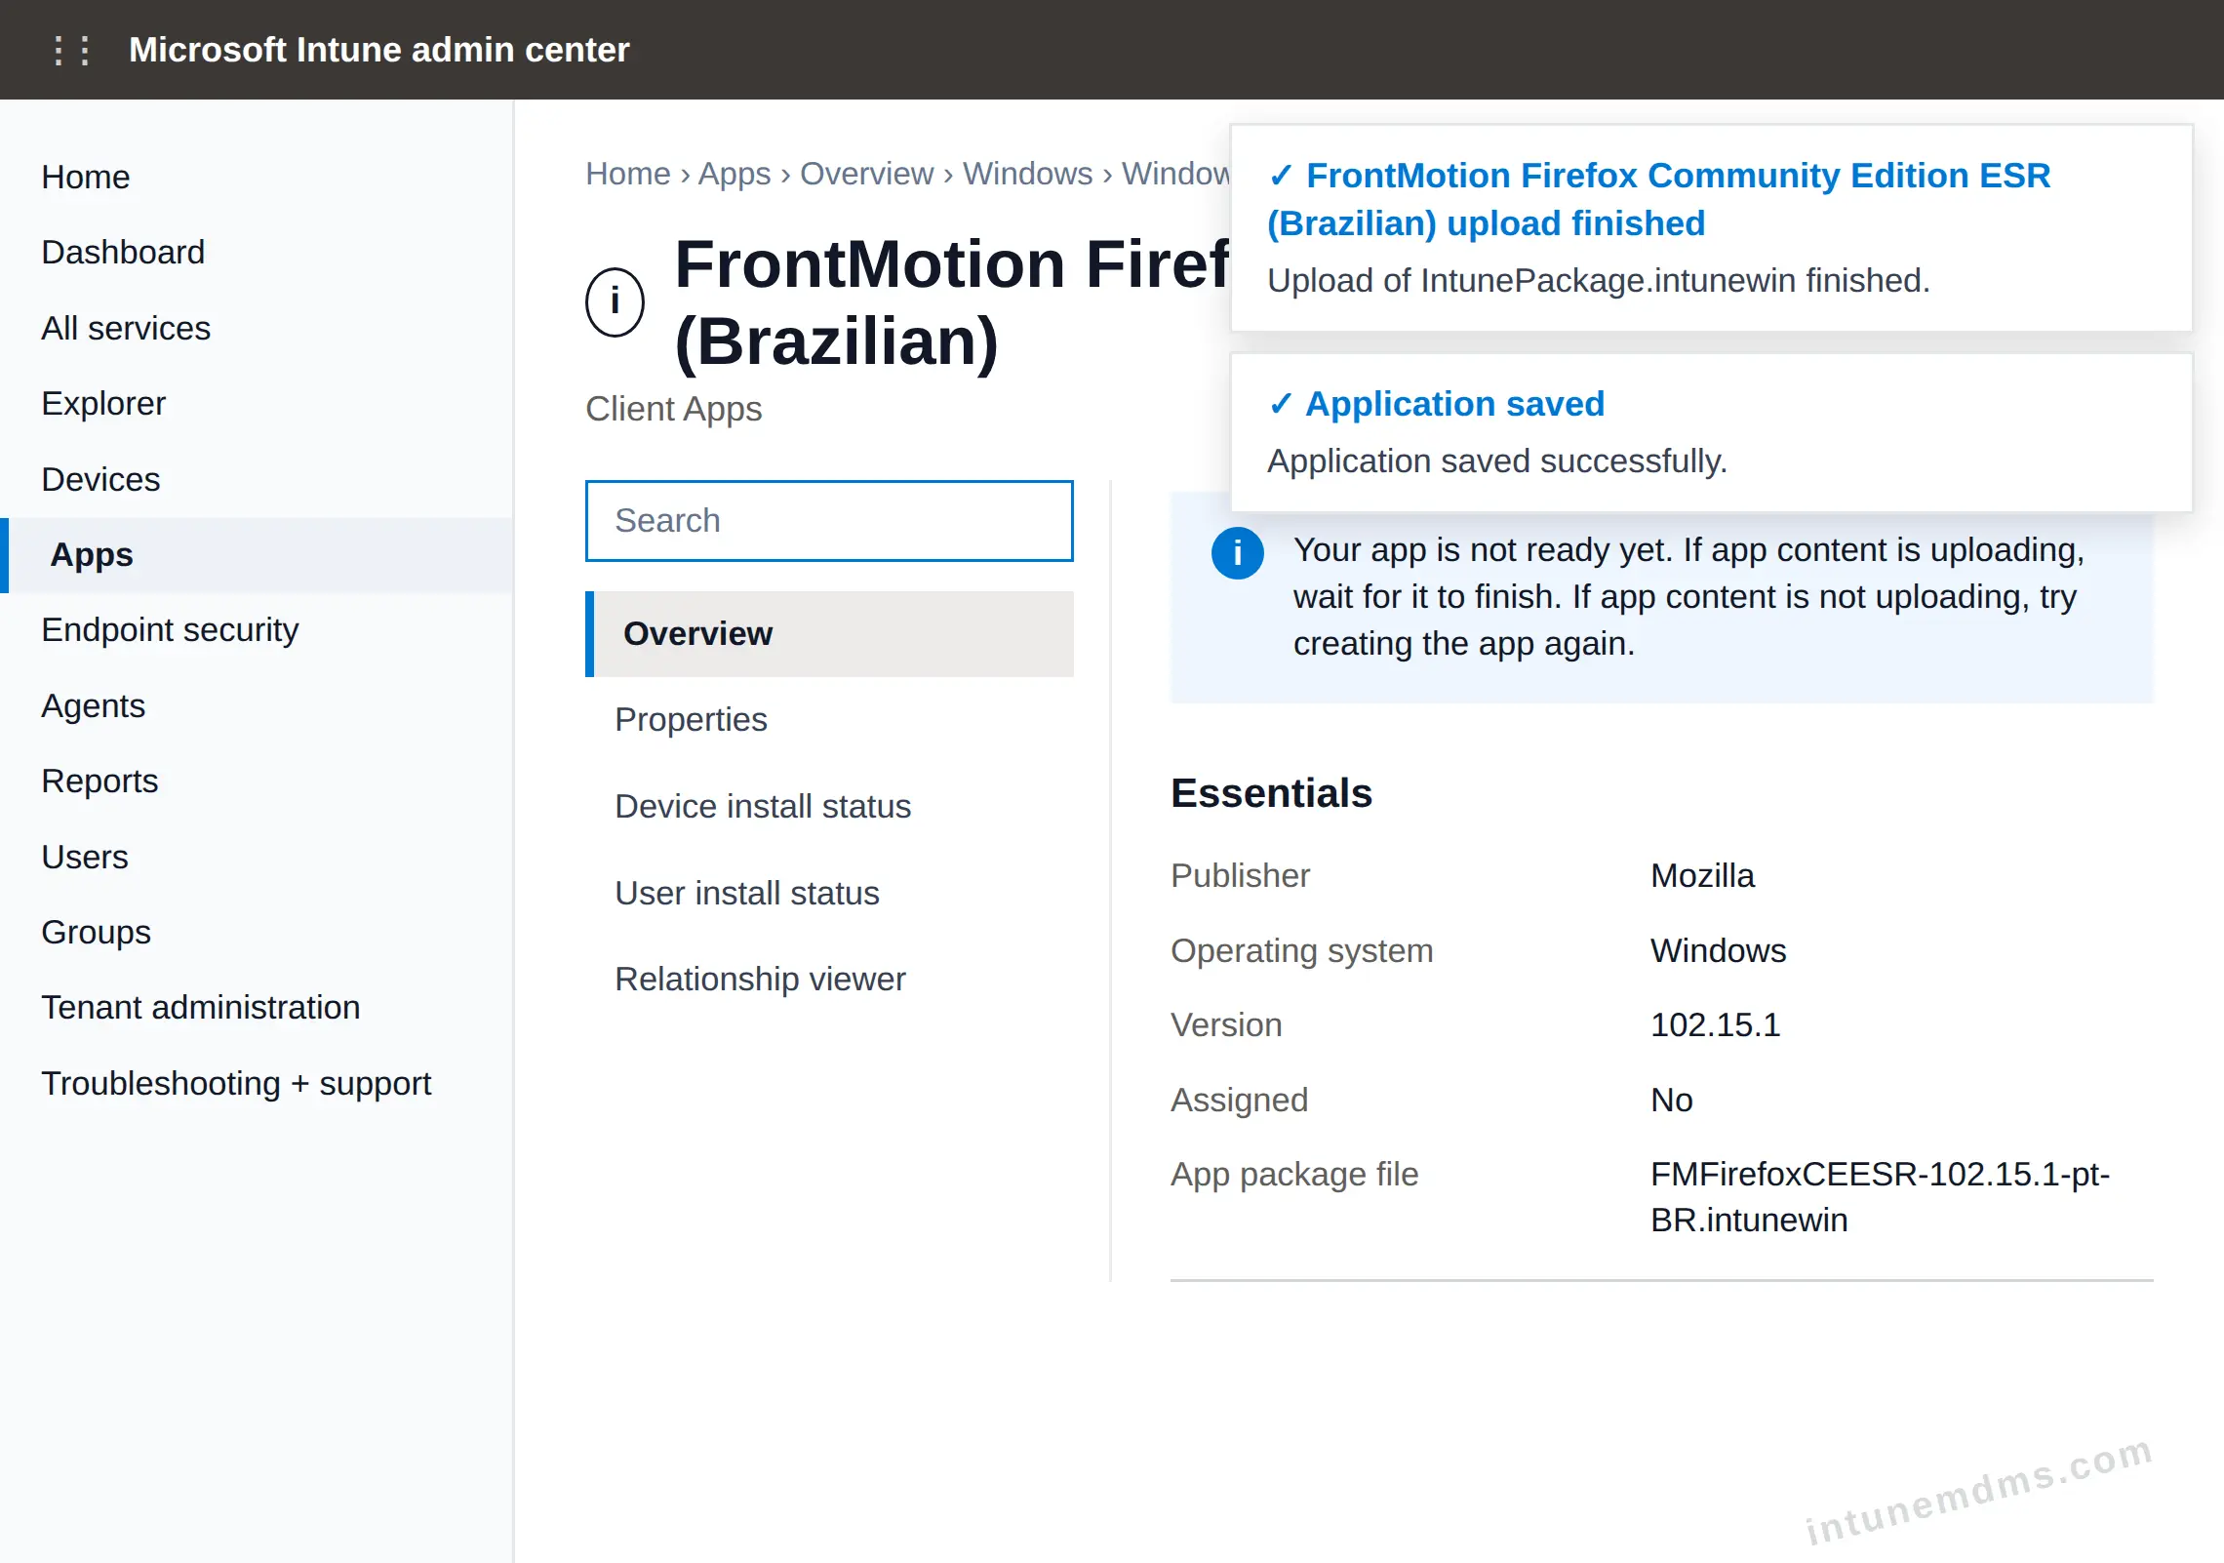The width and height of the screenshot is (2224, 1563).
Task: Click the blue info icon in banner
Action: (x=1237, y=553)
